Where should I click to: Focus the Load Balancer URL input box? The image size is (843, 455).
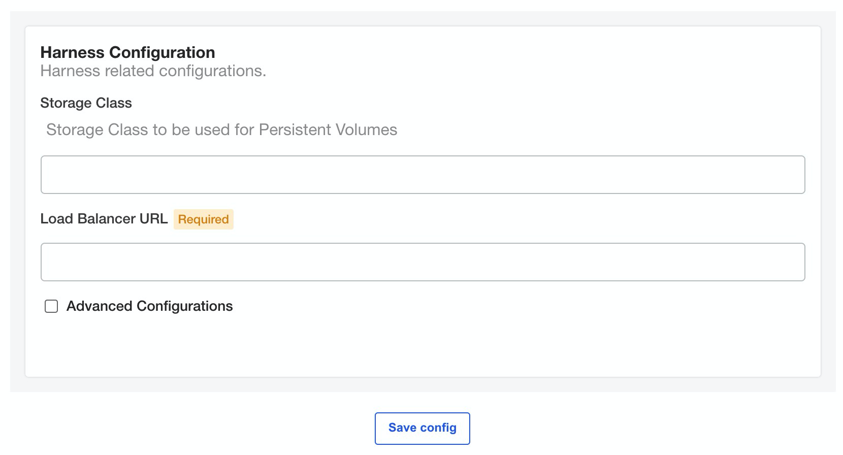pyautogui.click(x=423, y=262)
